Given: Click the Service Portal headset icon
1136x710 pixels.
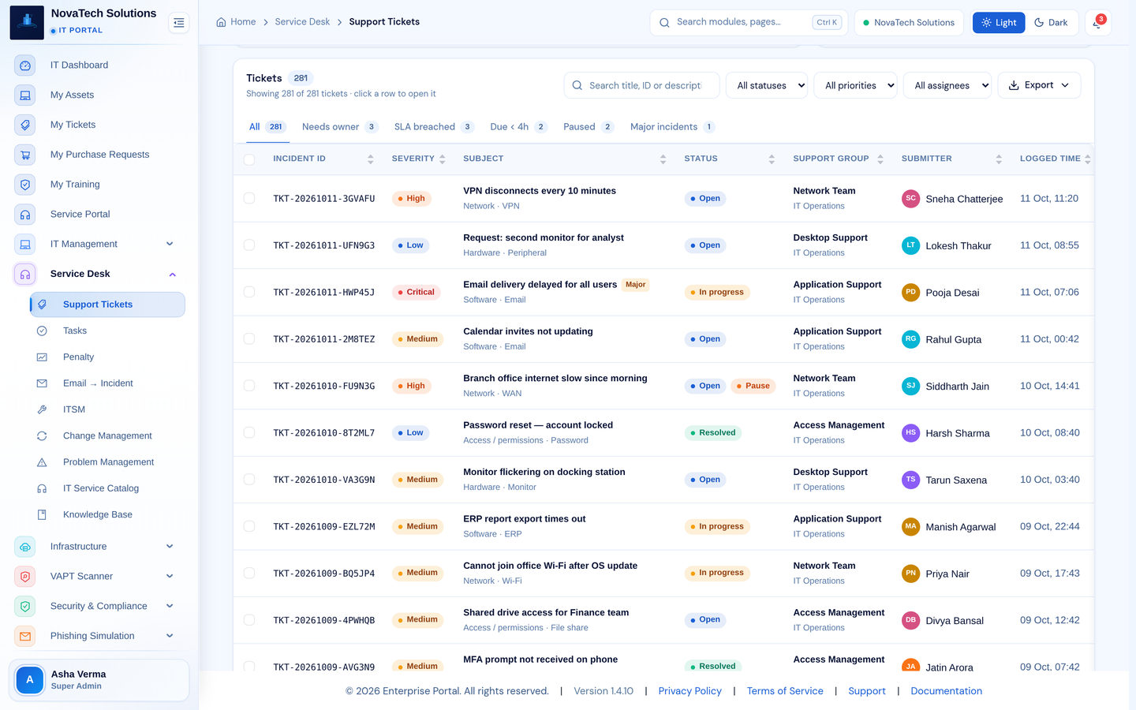Looking at the screenshot, I should tap(25, 215).
